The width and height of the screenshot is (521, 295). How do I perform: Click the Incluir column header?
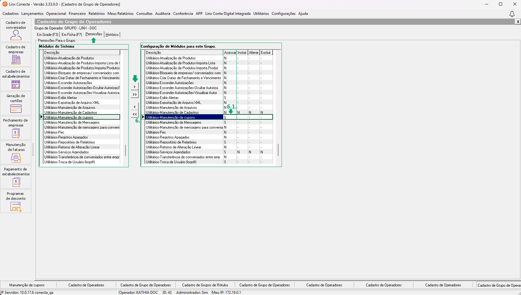pyautogui.click(x=242, y=53)
